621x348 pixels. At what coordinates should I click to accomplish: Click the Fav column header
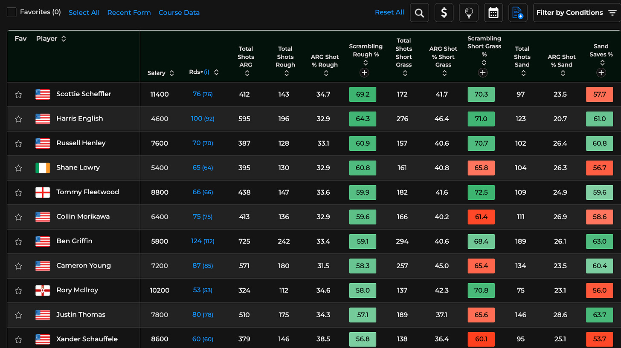pos(20,39)
